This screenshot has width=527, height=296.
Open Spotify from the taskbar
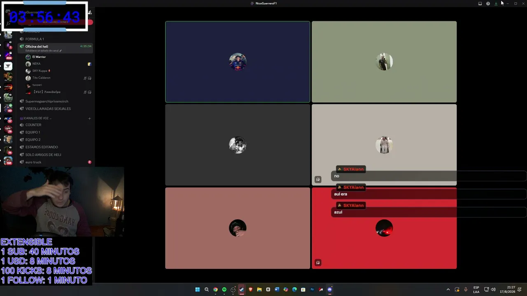[224, 289]
